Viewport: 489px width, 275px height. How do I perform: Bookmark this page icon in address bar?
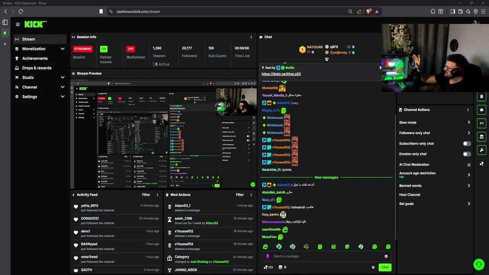tap(101, 11)
